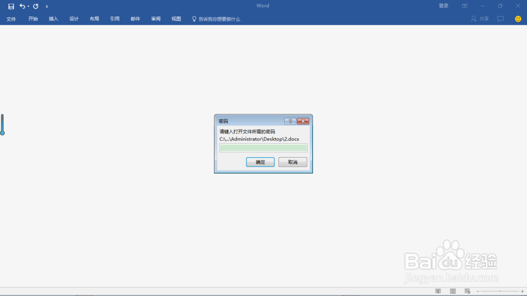Switch to the 视图 ribbon tab
Viewport: 527px width, 296px height.
coord(176,19)
